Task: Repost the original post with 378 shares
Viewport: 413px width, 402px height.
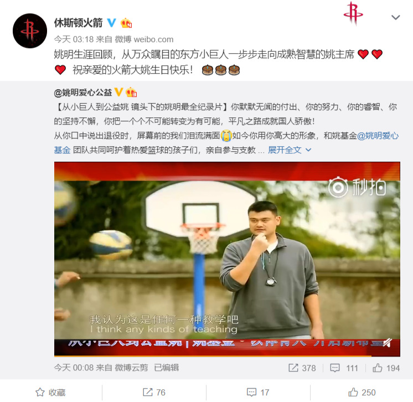Action: coord(302,368)
